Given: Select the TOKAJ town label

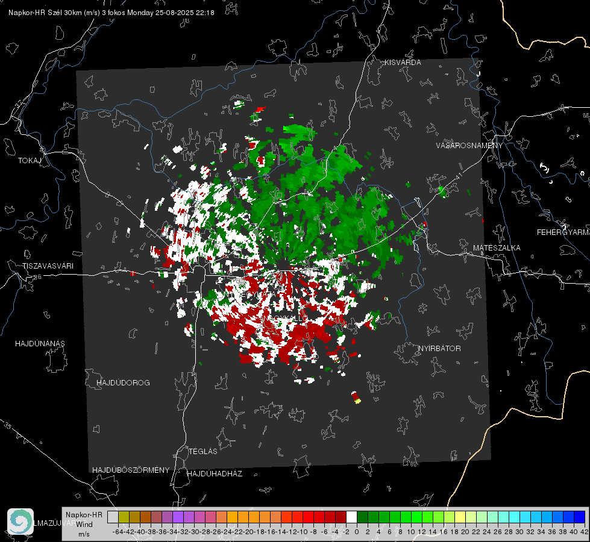Looking at the screenshot, I should tap(30, 161).
